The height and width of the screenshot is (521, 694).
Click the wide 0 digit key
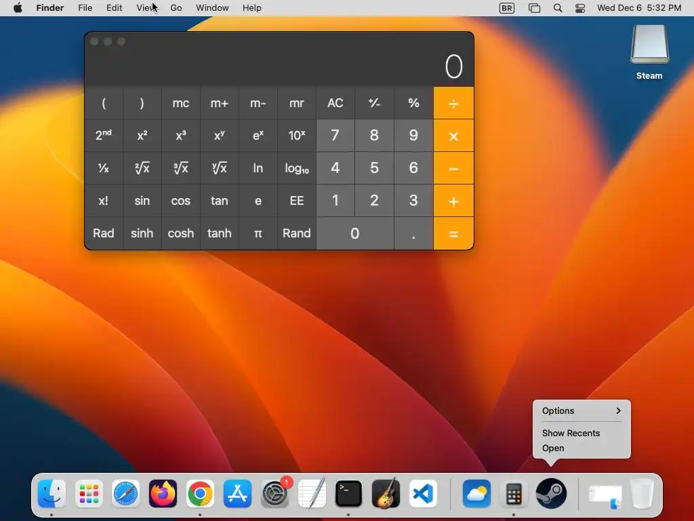pos(355,233)
